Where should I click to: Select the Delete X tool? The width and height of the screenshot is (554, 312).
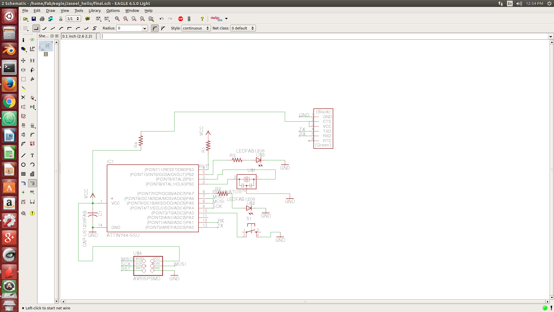click(x=23, y=98)
